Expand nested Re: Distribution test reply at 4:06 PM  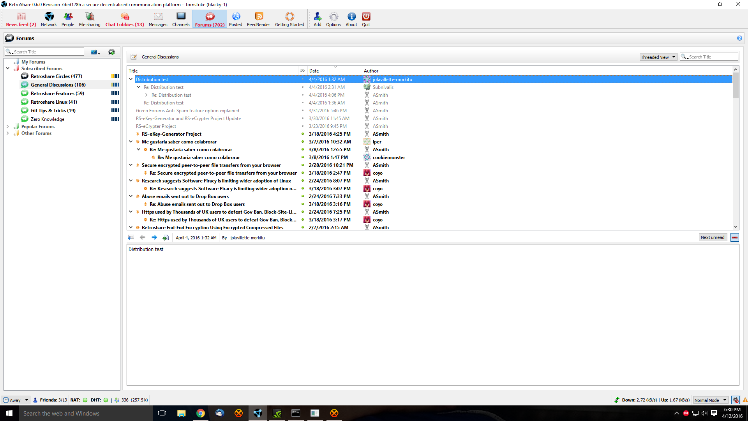[x=146, y=95]
